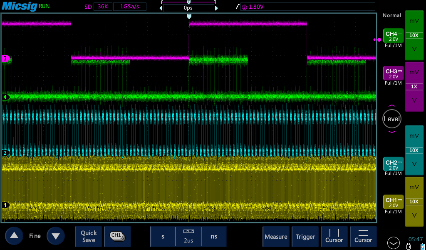Screen dimensions: 426x250
Task: Toggle the CH3 channel button
Action: click(x=393, y=74)
